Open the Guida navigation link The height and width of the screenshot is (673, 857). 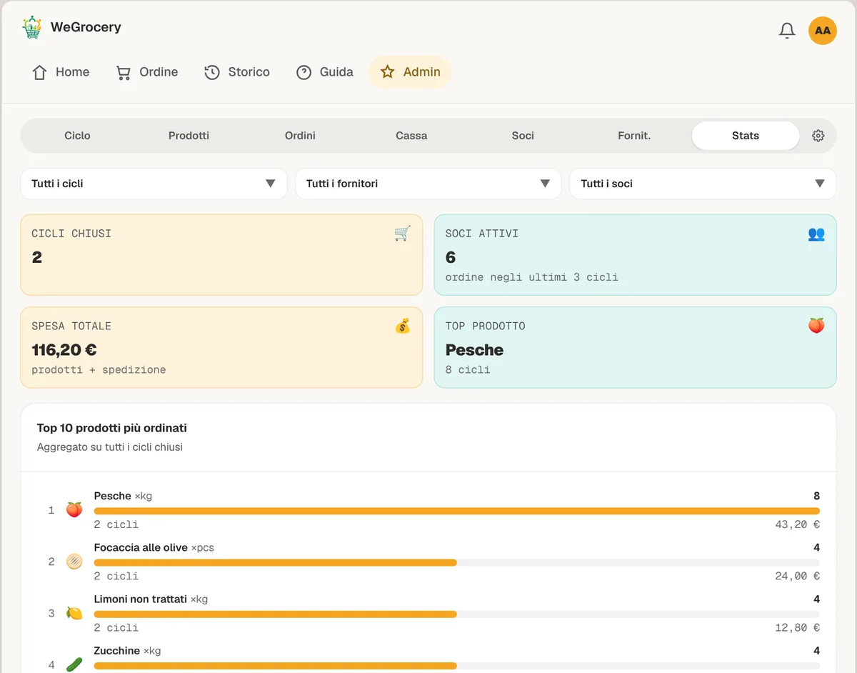(x=325, y=72)
